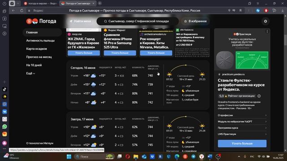Reload the page with refresh icon
Viewport: 287px width, 161px height.
coord(22,11)
